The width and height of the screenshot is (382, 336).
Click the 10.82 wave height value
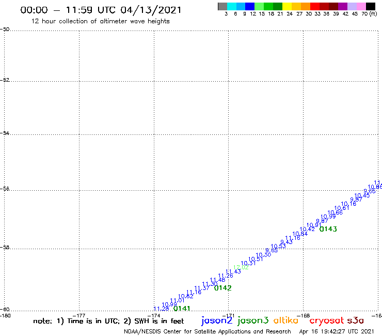[x=186, y=297]
